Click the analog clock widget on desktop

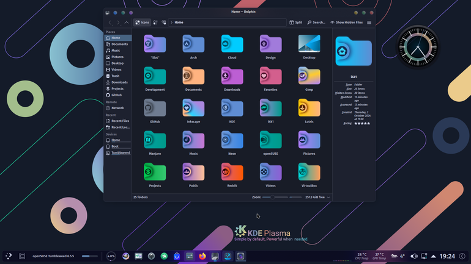coord(418,47)
